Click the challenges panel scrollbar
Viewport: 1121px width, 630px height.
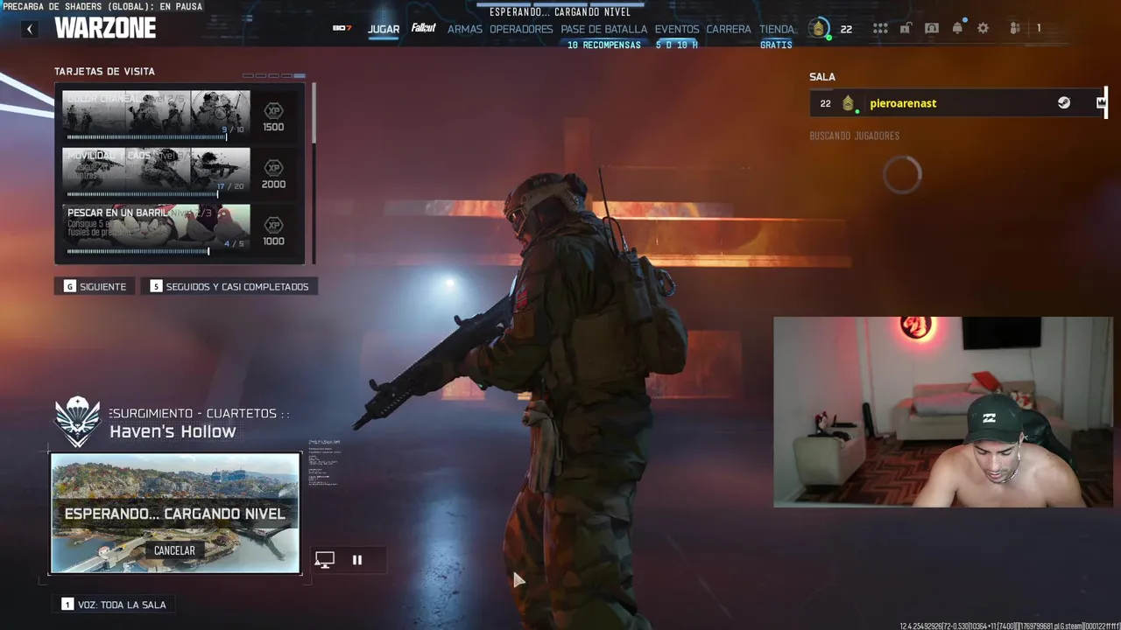click(x=314, y=114)
